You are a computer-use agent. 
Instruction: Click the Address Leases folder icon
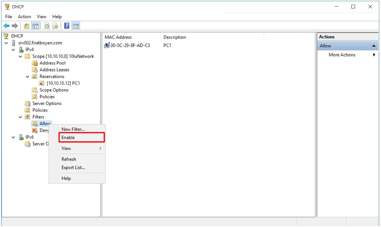[x=35, y=70]
